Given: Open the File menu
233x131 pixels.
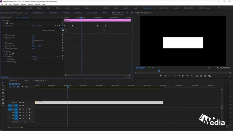Looking at the screenshot, I should [2, 4].
